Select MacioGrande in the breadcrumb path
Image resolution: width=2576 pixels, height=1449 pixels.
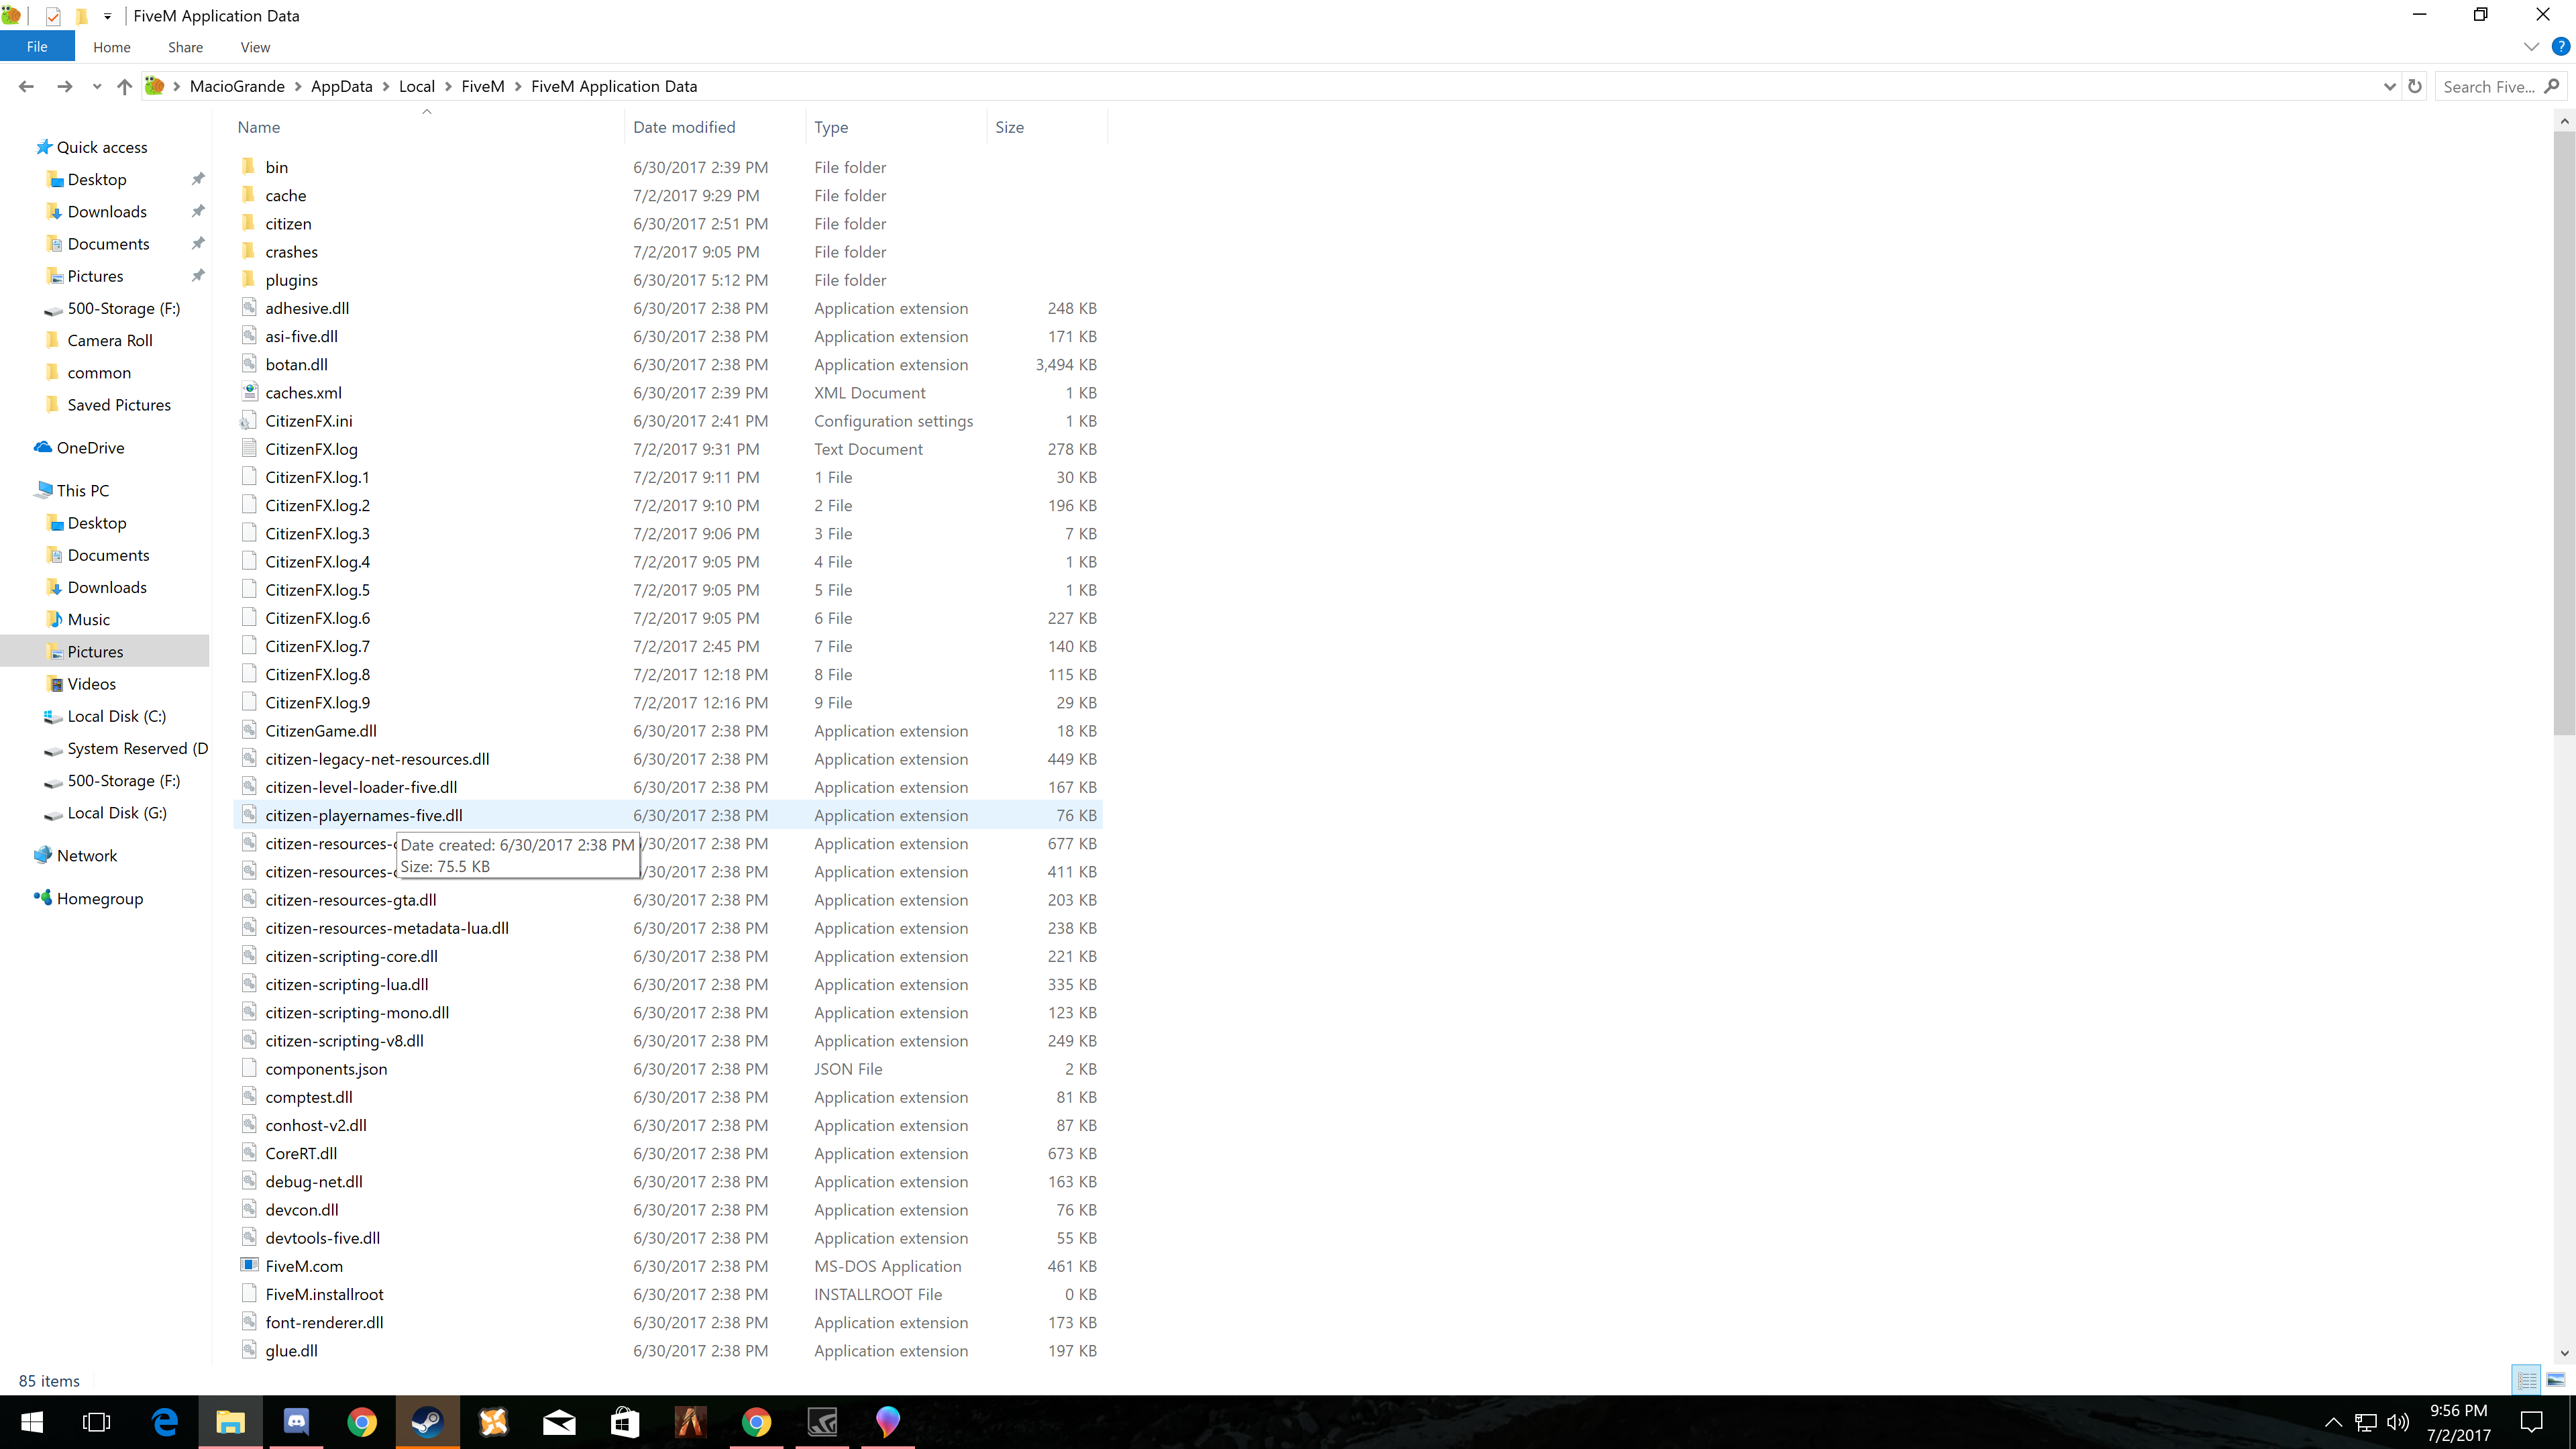(237, 87)
